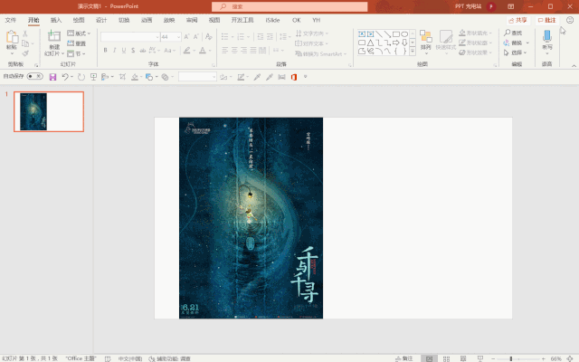
Task: Click the Find (查找) icon
Action: tap(513, 33)
